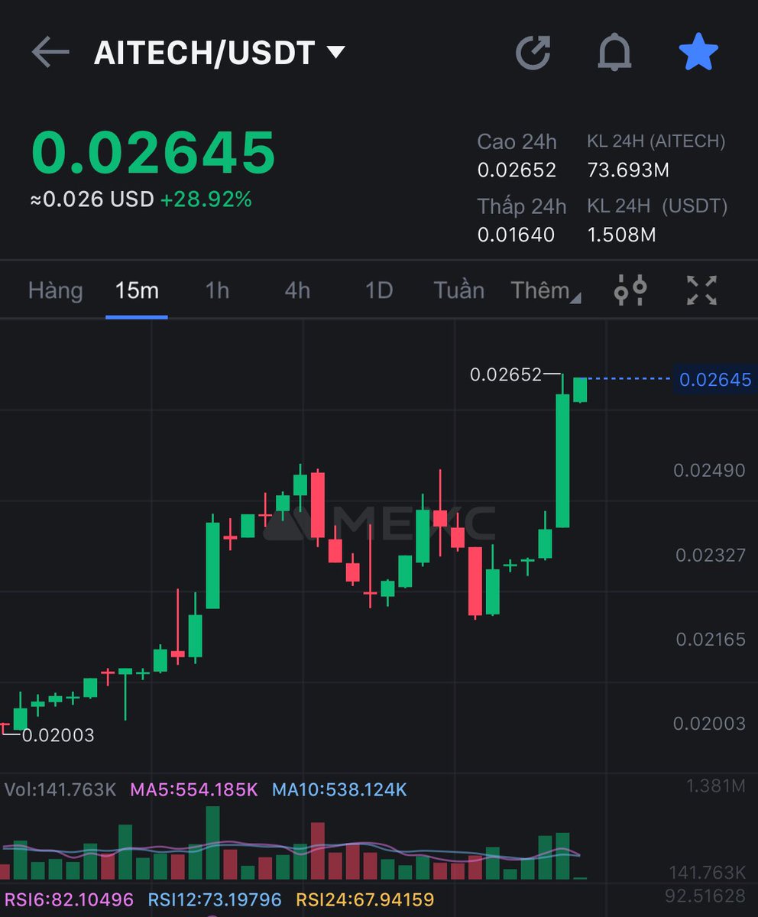Image resolution: width=758 pixels, height=917 pixels.
Task: Expand the Thêm timeframe dropdown
Action: [546, 290]
